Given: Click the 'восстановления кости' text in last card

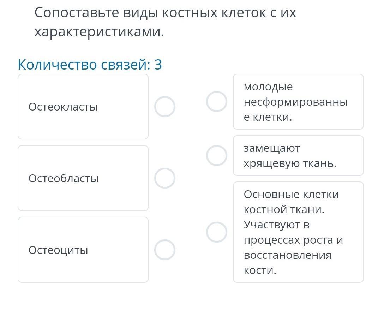Looking at the screenshot, I should [x=288, y=263].
